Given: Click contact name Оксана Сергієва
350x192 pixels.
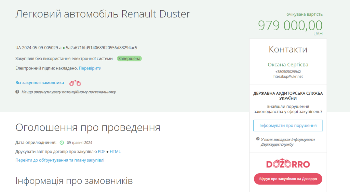Looking at the screenshot, I should pos(288,65).
